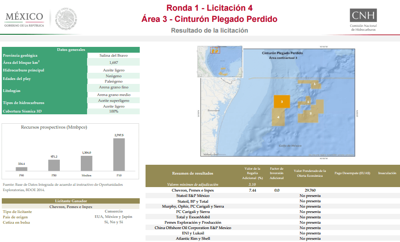Screen dimensions: 400x242
Task: Click the 'Datos generales' table header
Action: tap(71, 50)
